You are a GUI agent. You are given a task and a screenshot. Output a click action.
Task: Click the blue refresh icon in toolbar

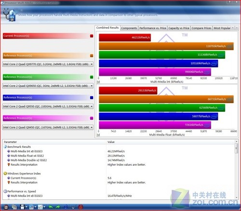tap(66, 207)
